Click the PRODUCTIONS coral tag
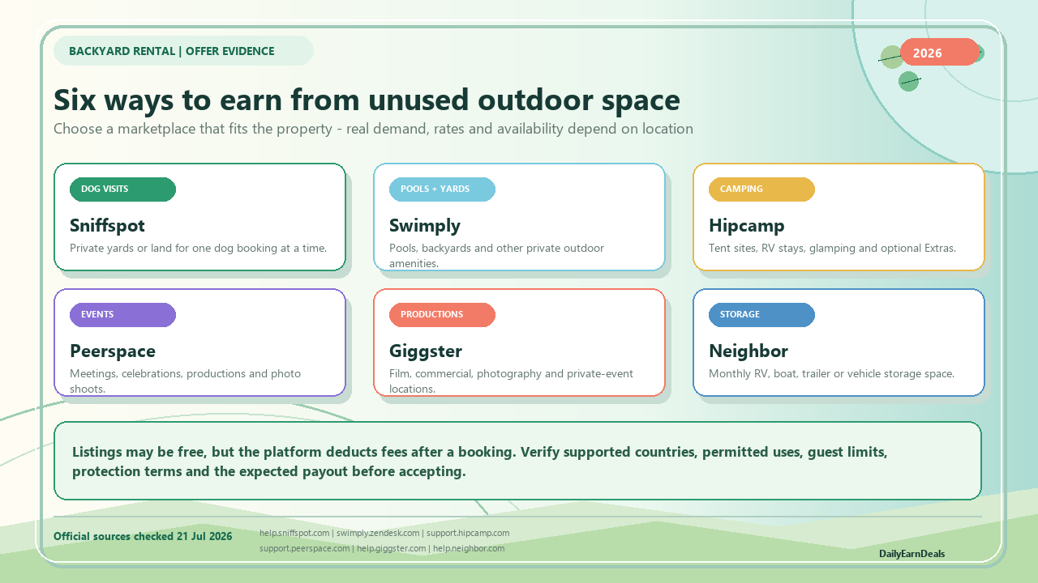1038x583 pixels. click(442, 315)
